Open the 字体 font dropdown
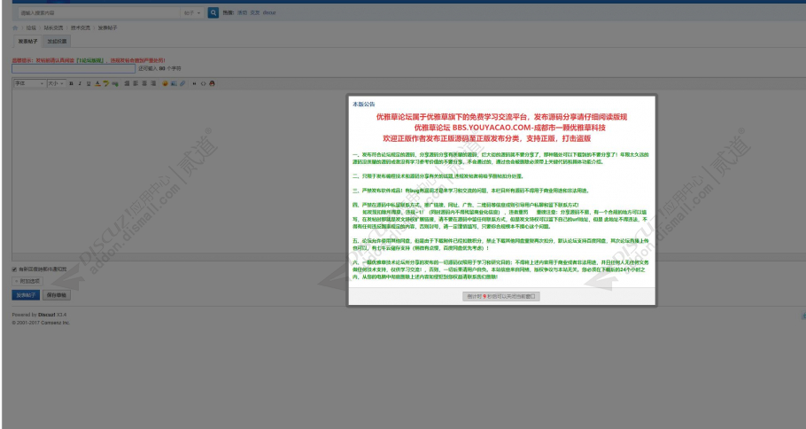 [x=29, y=83]
